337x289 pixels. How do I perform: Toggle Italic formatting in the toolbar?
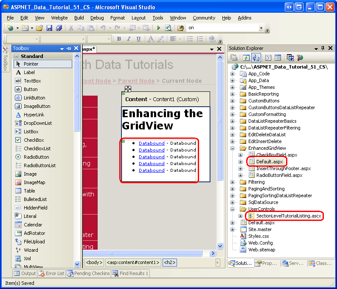(128, 39)
